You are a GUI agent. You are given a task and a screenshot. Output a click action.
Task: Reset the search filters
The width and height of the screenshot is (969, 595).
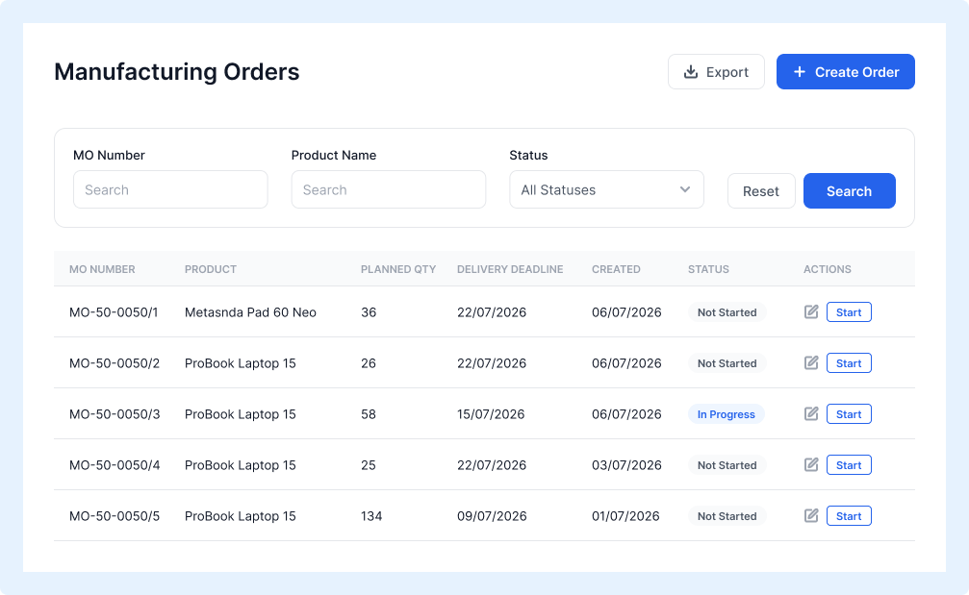tap(761, 190)
